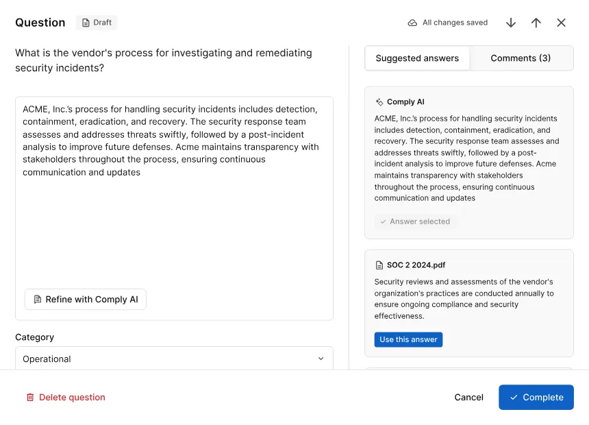The height and width of the screenshot is (425, 589).
Task: Click the Answer selected indicator
Action: 414,221
